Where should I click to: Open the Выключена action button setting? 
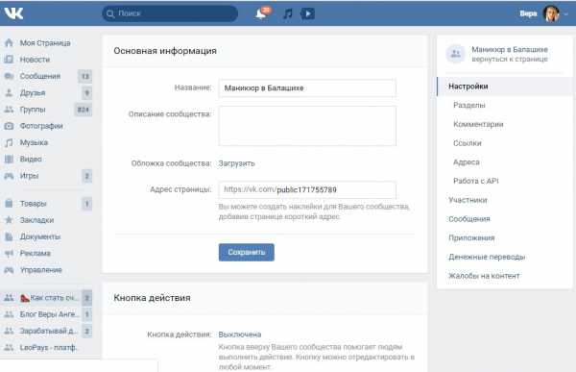tap(240, 335)
